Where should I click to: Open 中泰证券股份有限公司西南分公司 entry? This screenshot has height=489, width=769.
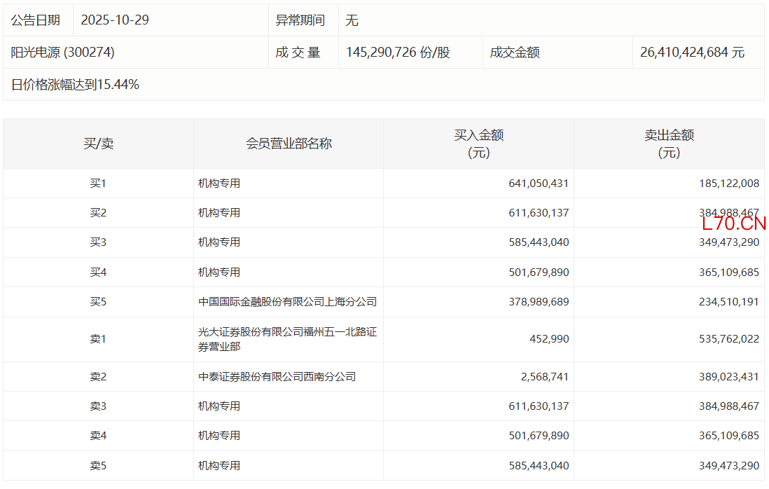277,377
